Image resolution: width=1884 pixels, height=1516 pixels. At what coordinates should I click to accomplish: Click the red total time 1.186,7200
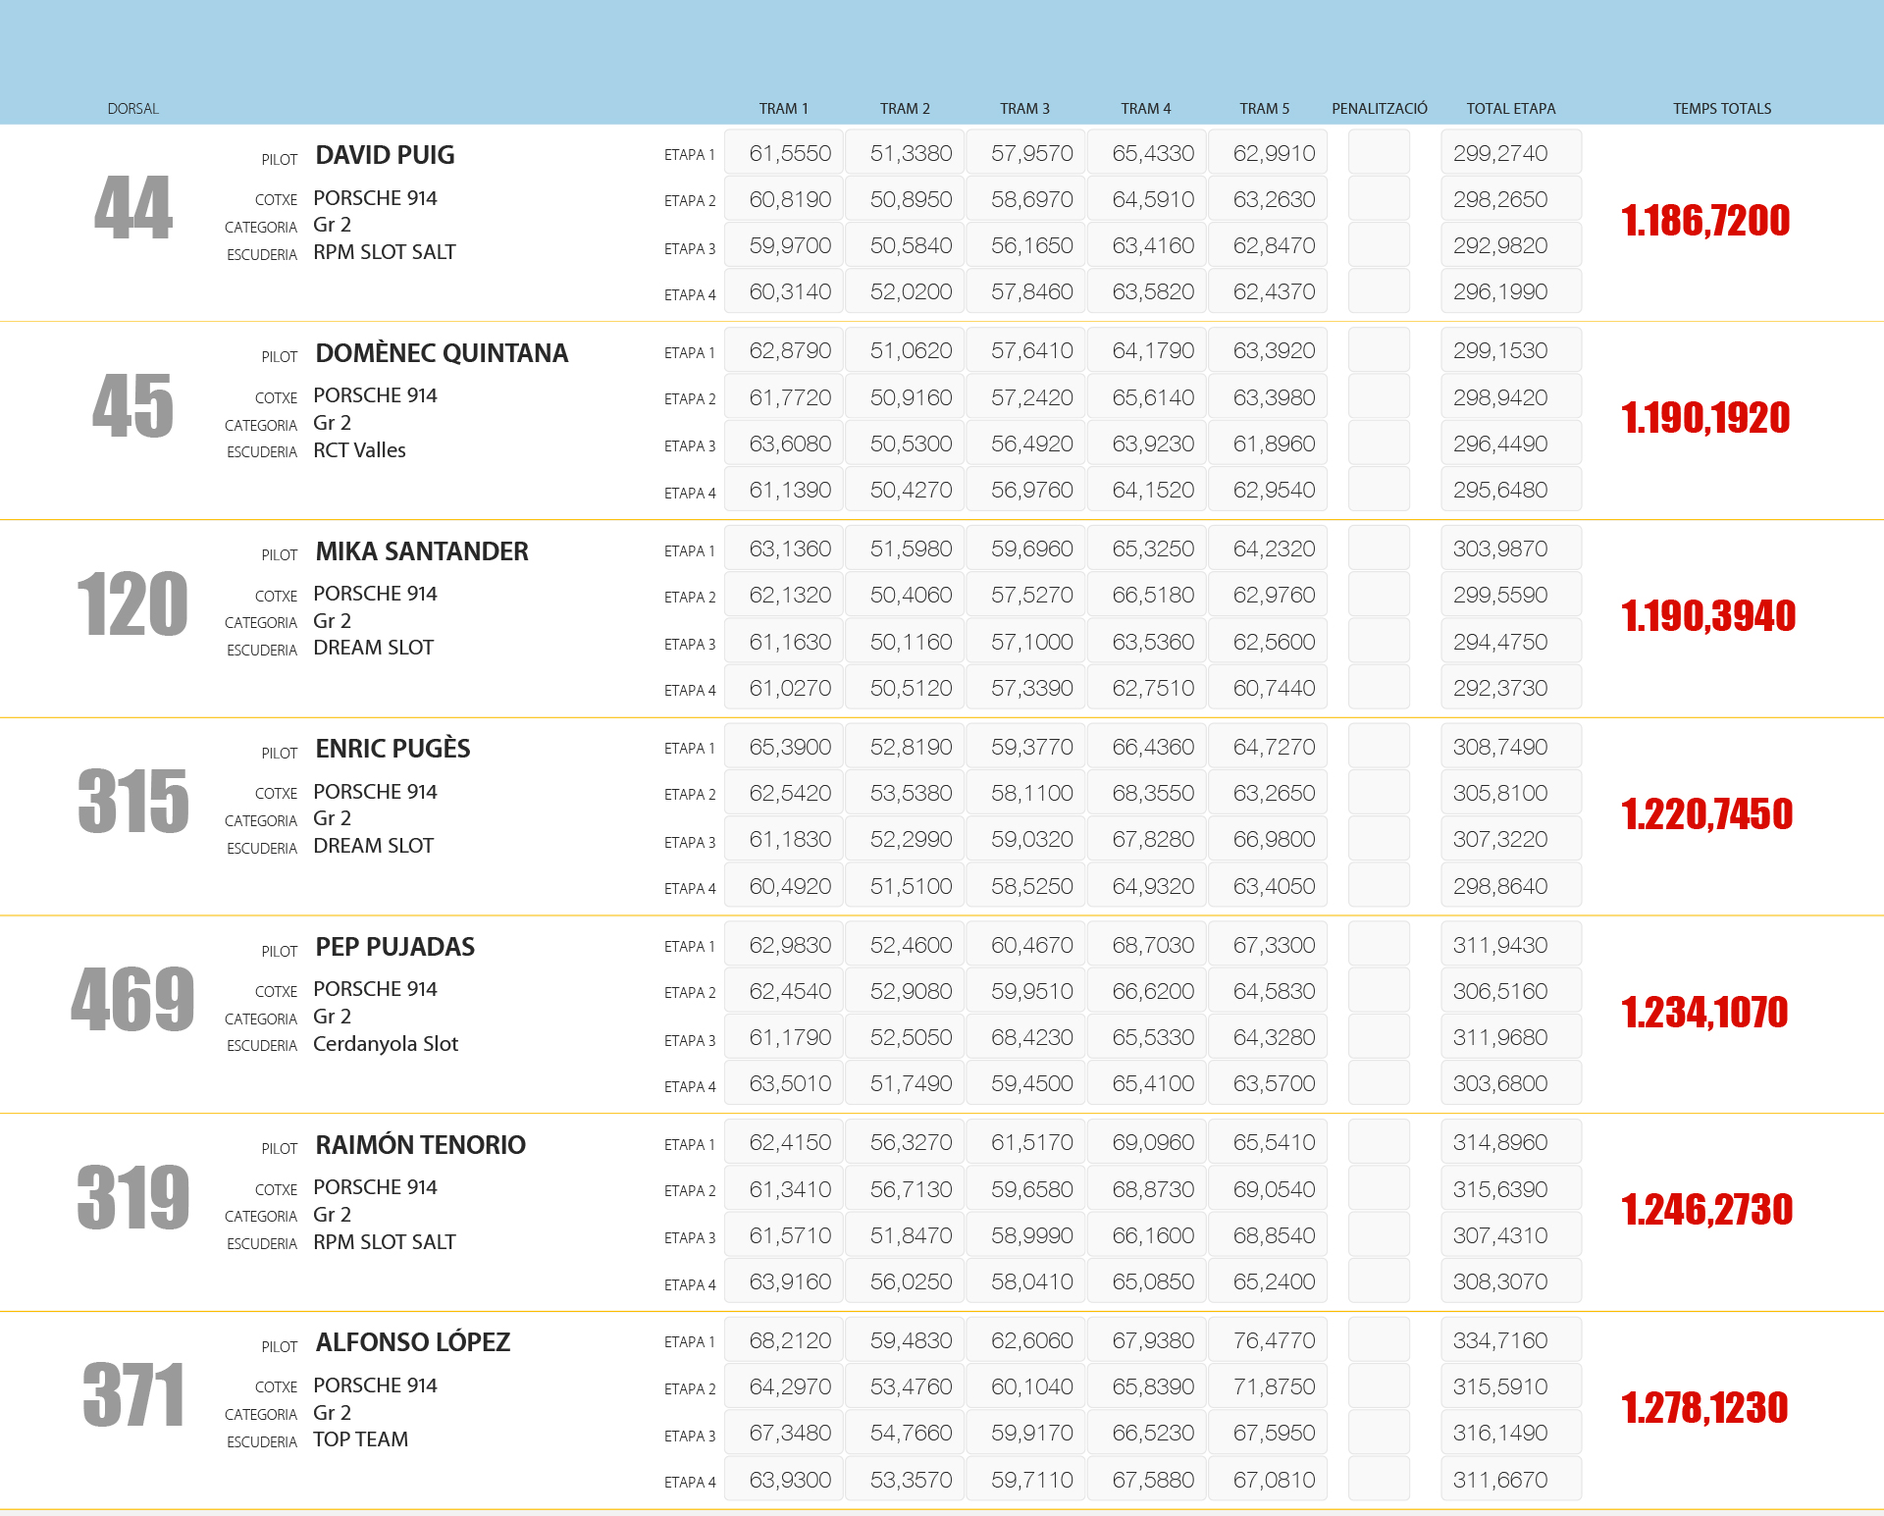[1705, 221]
